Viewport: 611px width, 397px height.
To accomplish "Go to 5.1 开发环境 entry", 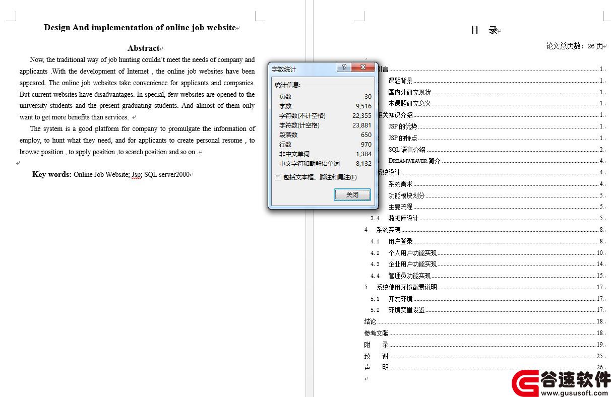I will point(487,299).
